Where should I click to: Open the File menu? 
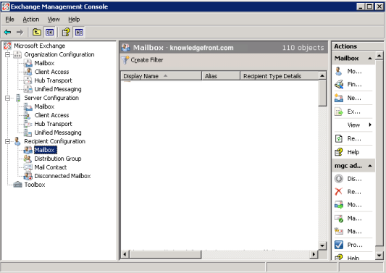coord(10,20)
